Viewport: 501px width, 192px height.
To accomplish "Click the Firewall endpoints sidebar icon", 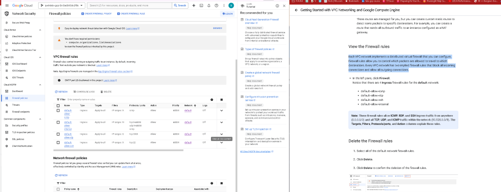I will click(x=7, y=112).
